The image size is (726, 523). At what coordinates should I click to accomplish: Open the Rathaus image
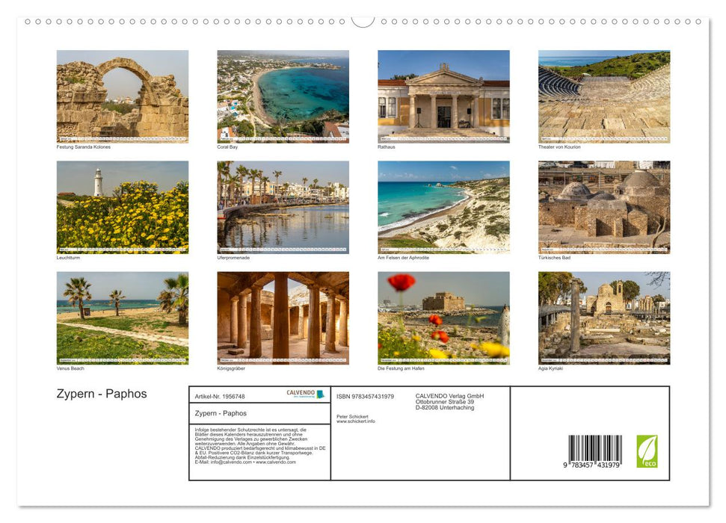(x=443, y=97)
